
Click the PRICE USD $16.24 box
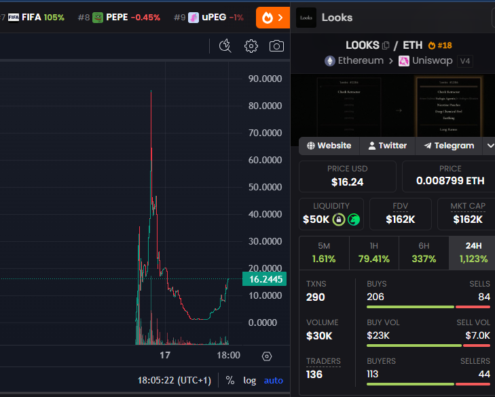pos(347,176)
